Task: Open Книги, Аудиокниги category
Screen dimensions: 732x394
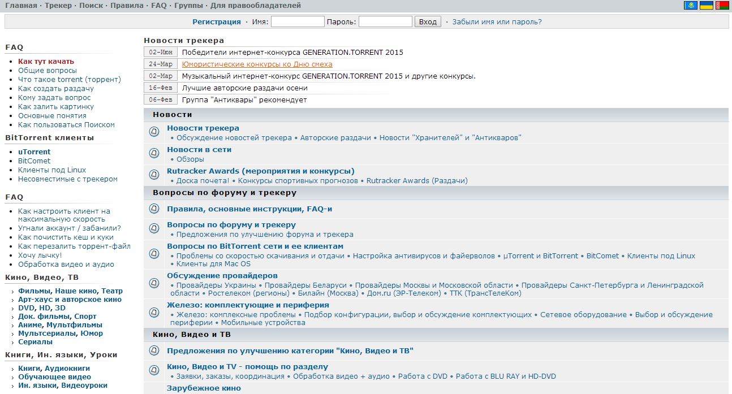Action: [54, 368]
